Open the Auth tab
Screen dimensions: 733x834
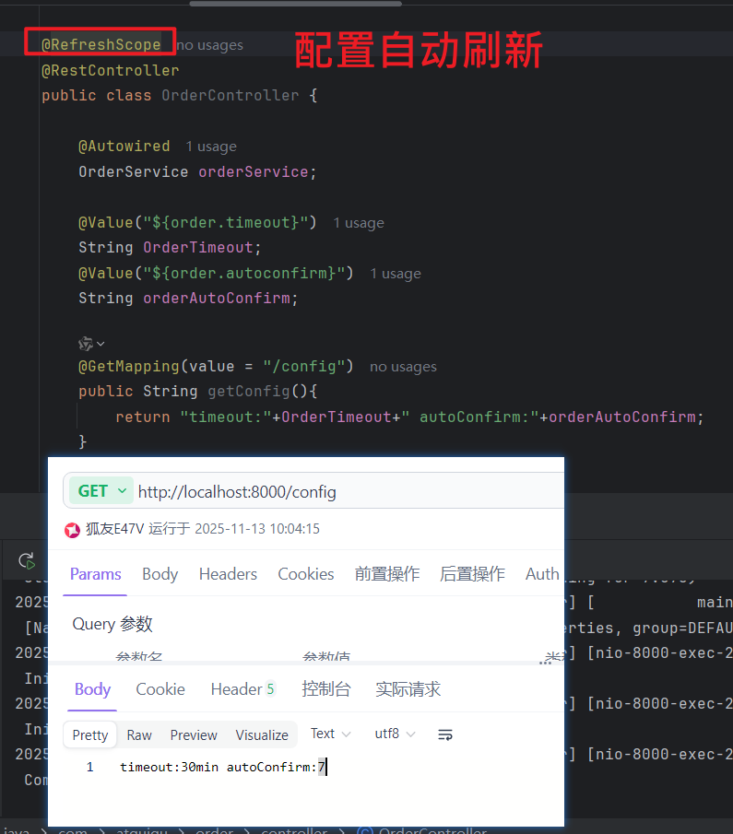(x=542, y=574)
